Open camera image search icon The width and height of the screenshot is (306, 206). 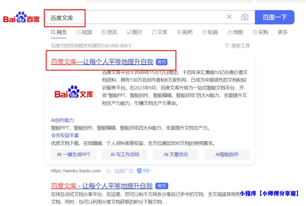tap(245, 17)
